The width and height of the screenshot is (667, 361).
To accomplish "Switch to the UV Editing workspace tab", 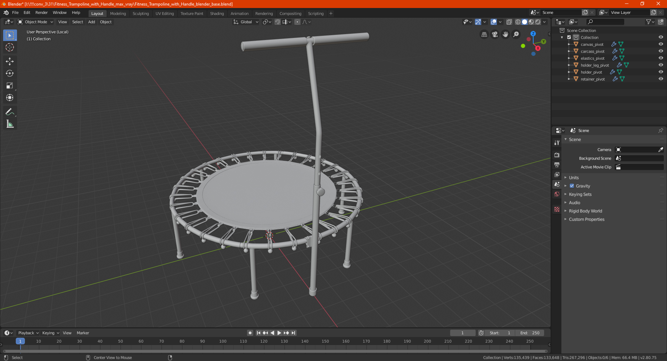I will point(165,14).
